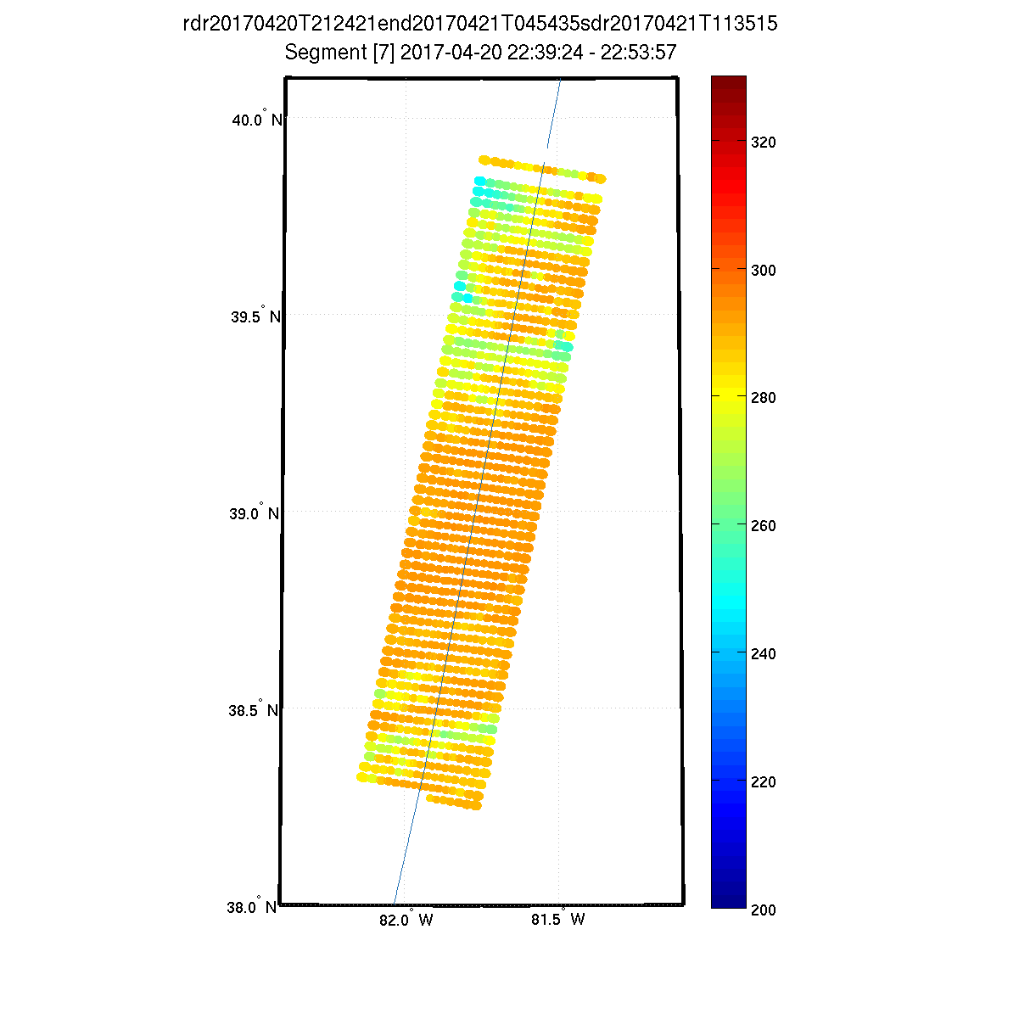Click the 200 colorbar tick label
Image resolution: width=1019 pixels, height=1019 pixels.
tap(764, 910)
